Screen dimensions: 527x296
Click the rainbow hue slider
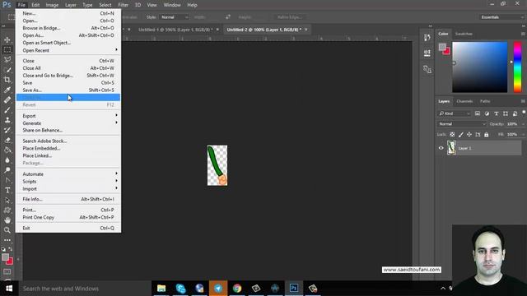click(518, 67)
